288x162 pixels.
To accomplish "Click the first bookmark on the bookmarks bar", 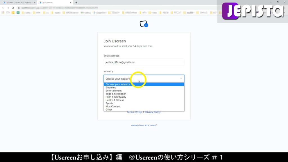I will click(x=3, y=13).
